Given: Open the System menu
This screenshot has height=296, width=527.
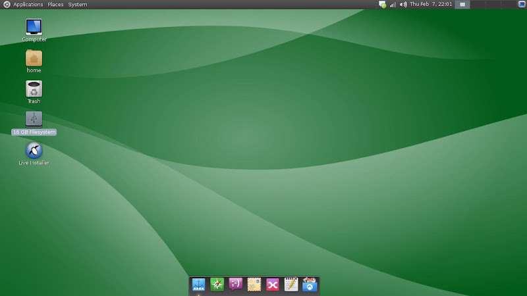Looking at the screenshot, I should pyautogui.click(x=78, y=5).
